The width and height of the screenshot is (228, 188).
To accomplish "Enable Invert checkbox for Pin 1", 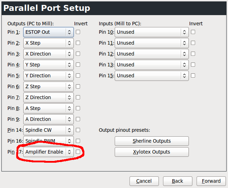I will click(x=78, y=32).
